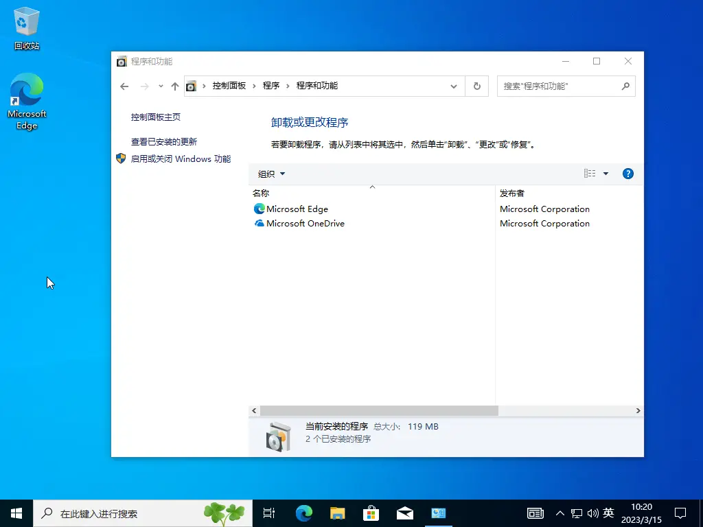Open Microsoft Store from the taskbar

click(x=371, y=513)
